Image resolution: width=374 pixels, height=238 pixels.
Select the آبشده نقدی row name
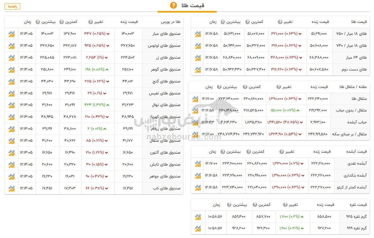(x=357, y=164)
